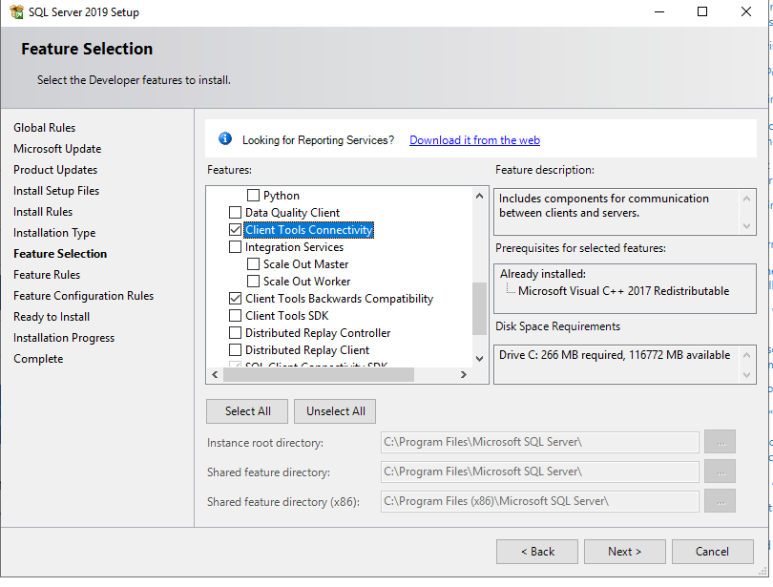Uncheck Client Tools Connectivity checkbox
The height and width of the screenshot is (587, 773).
[x=235, y=230]
